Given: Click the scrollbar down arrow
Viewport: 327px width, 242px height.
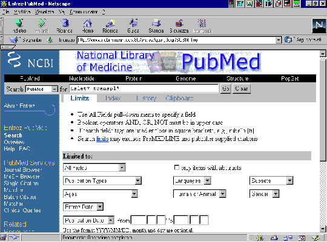Looking at the screenshot, I should (x=323, y=229).
